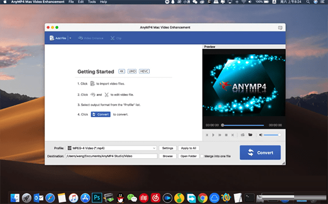Click the import file icon in step 1
The image size is (328, 204).
[x=92, y=83]
